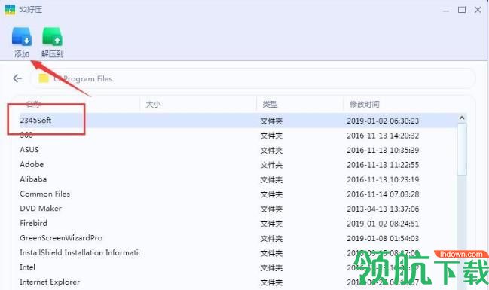The image size is (489, 290).
Task: Click the date 2016-11-13 11:22:55
Action: [x=383, y=165]
